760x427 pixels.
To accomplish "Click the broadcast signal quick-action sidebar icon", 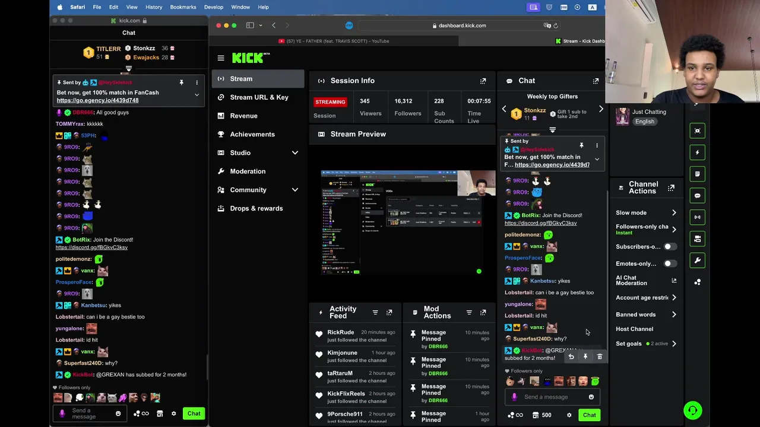I will click(698, 217).
